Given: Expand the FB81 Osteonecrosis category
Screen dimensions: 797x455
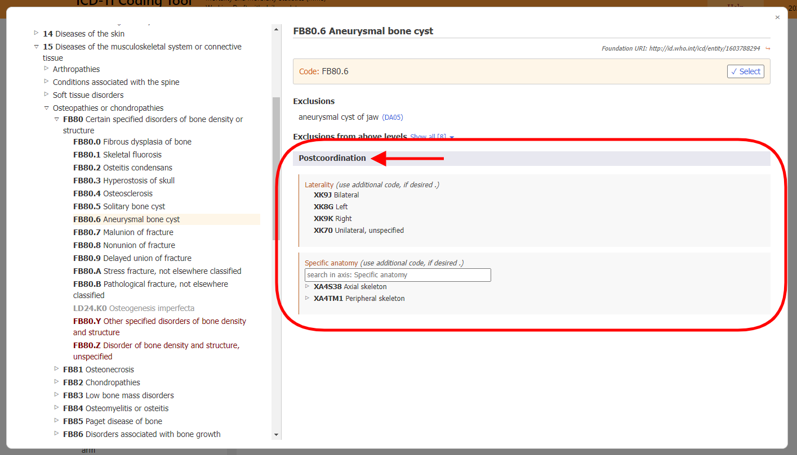Looking at the screenshot, I should click(x=56, y=370).
